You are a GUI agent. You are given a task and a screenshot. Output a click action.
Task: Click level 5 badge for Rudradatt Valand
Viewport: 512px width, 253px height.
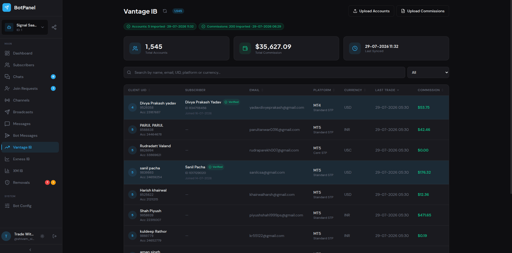click(132, 150)
